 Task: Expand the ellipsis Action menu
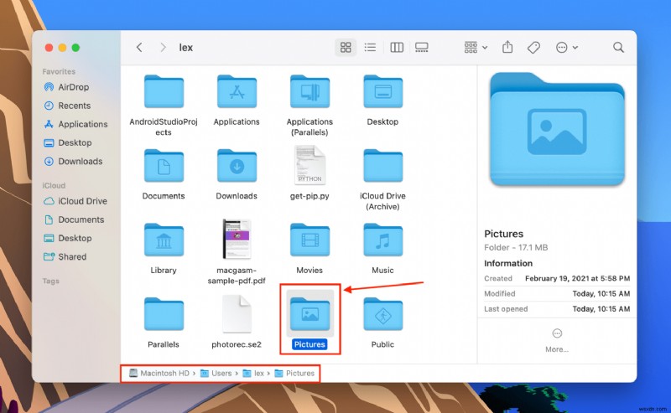[567, 48]
